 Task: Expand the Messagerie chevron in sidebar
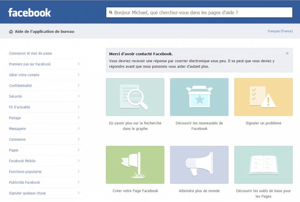pyautogui.click(x=79, y=128)
